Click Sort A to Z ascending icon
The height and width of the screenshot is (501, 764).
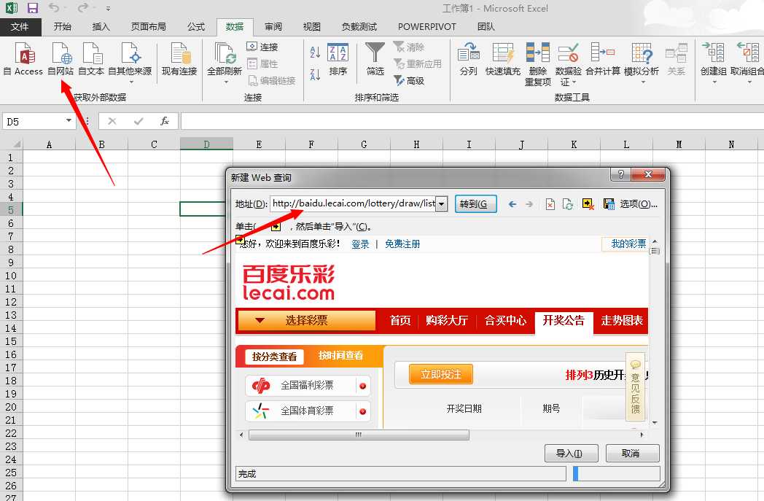pyautogui.click(x=315, y=51)
